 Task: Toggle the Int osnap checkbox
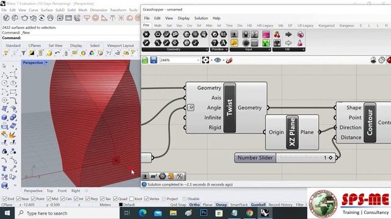76,199
